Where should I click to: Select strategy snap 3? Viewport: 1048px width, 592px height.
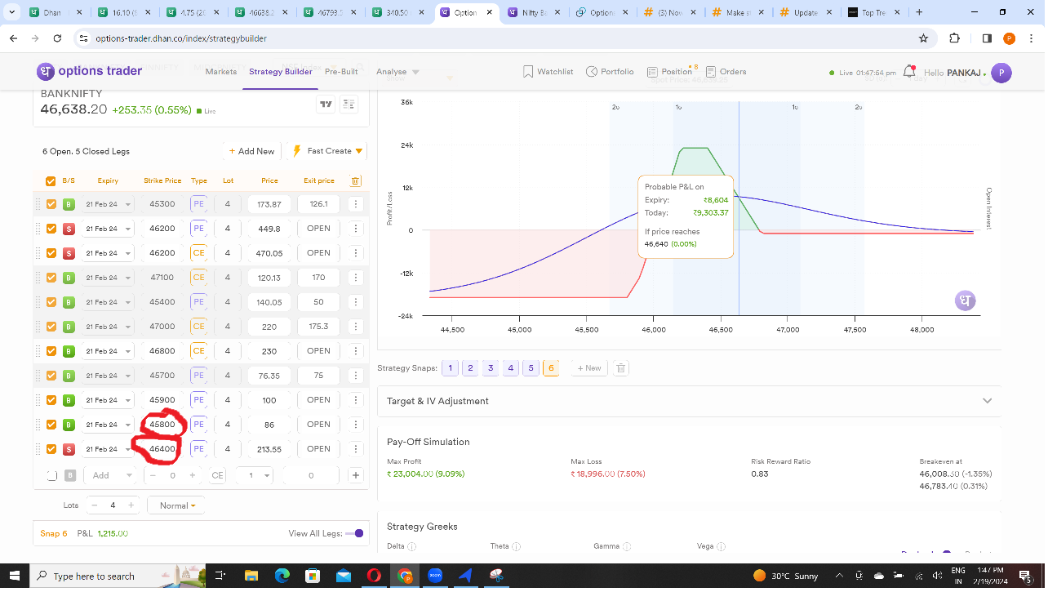pos(491,368)
